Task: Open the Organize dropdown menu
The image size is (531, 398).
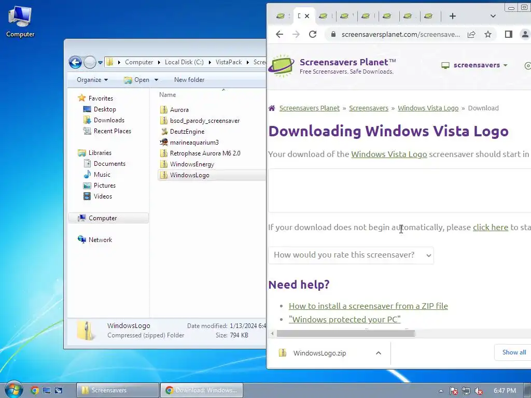Action: pyautogui.click(x=92, y=80)
